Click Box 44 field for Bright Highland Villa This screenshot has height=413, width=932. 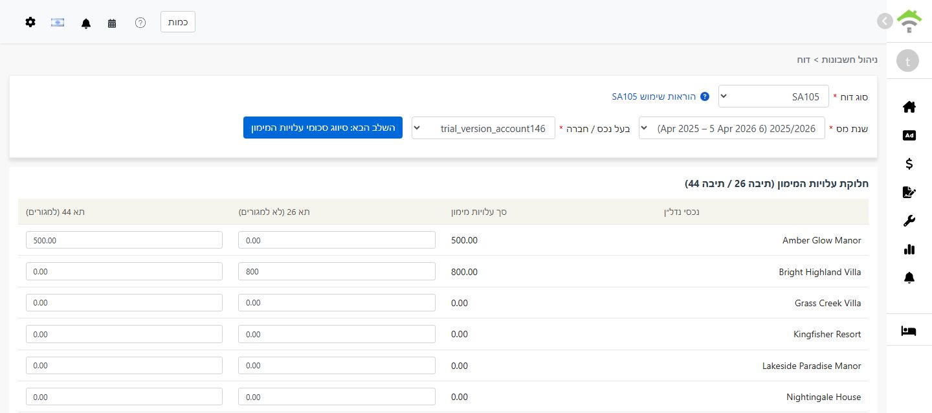coord(124,271)
